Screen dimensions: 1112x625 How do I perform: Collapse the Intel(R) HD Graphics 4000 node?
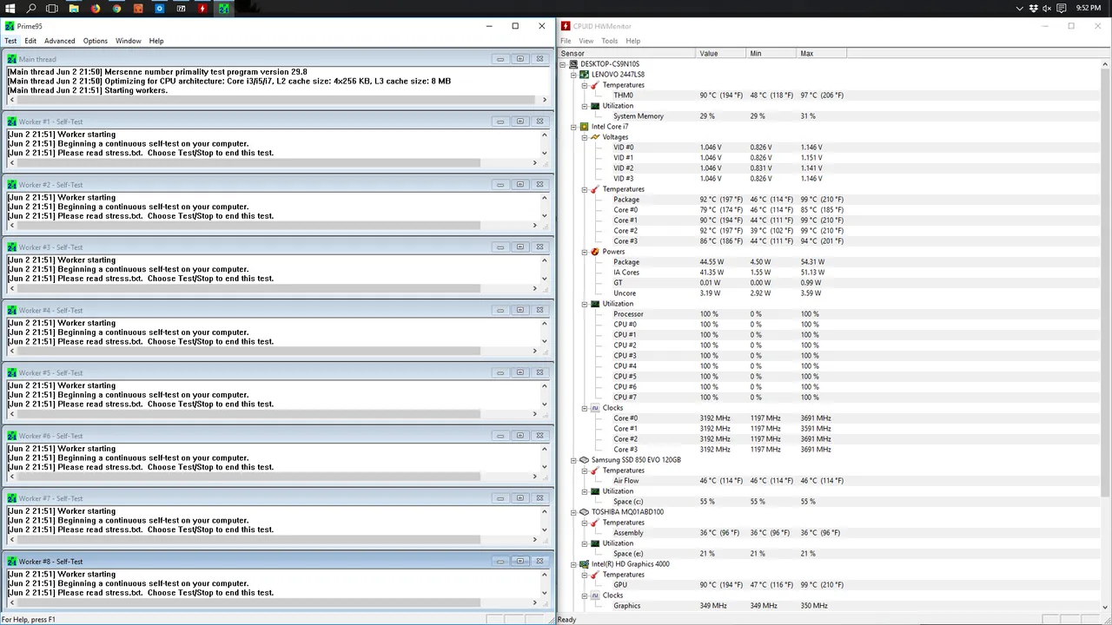tap(573, 564)
